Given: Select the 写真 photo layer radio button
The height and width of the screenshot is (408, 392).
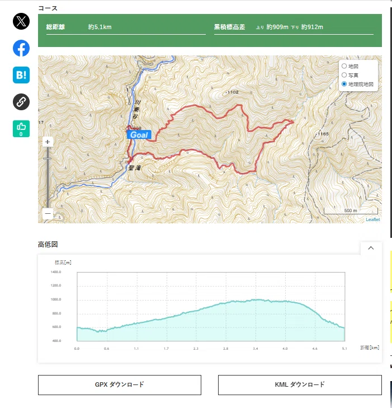Looking at the screenshot, I should pyautogui.click(x=344, y=75).
